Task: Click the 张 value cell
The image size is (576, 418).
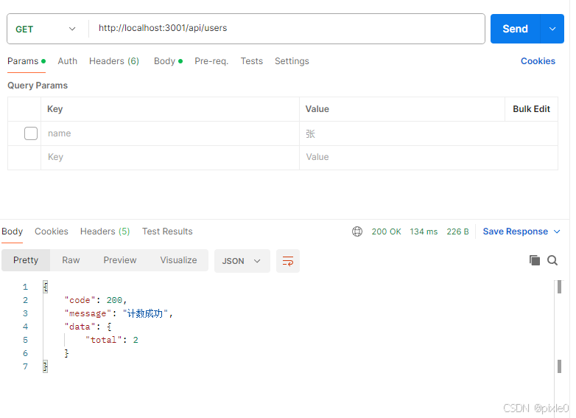Action: click(429, 133)
